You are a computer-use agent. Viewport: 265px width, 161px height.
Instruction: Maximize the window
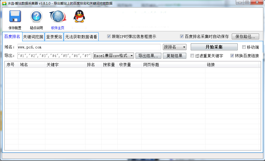tap(247, 2)
